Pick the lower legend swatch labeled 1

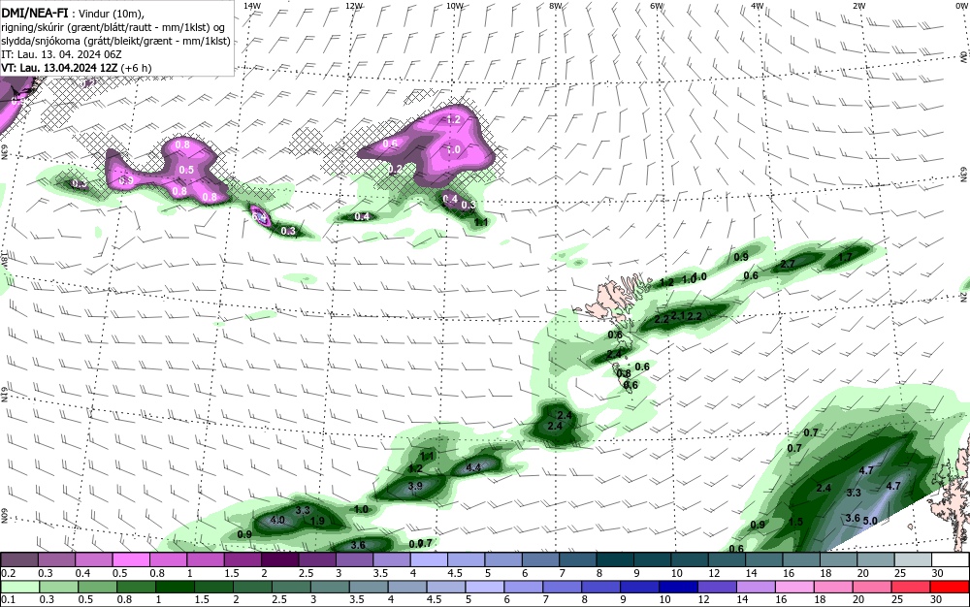[x=175, y=586]
